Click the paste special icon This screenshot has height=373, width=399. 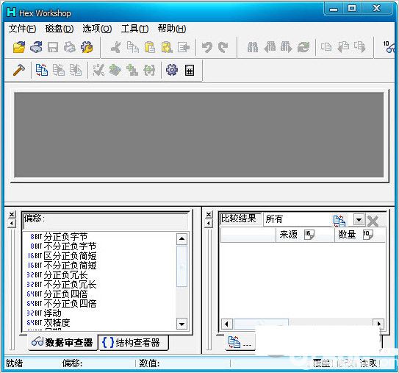[167, 47]
